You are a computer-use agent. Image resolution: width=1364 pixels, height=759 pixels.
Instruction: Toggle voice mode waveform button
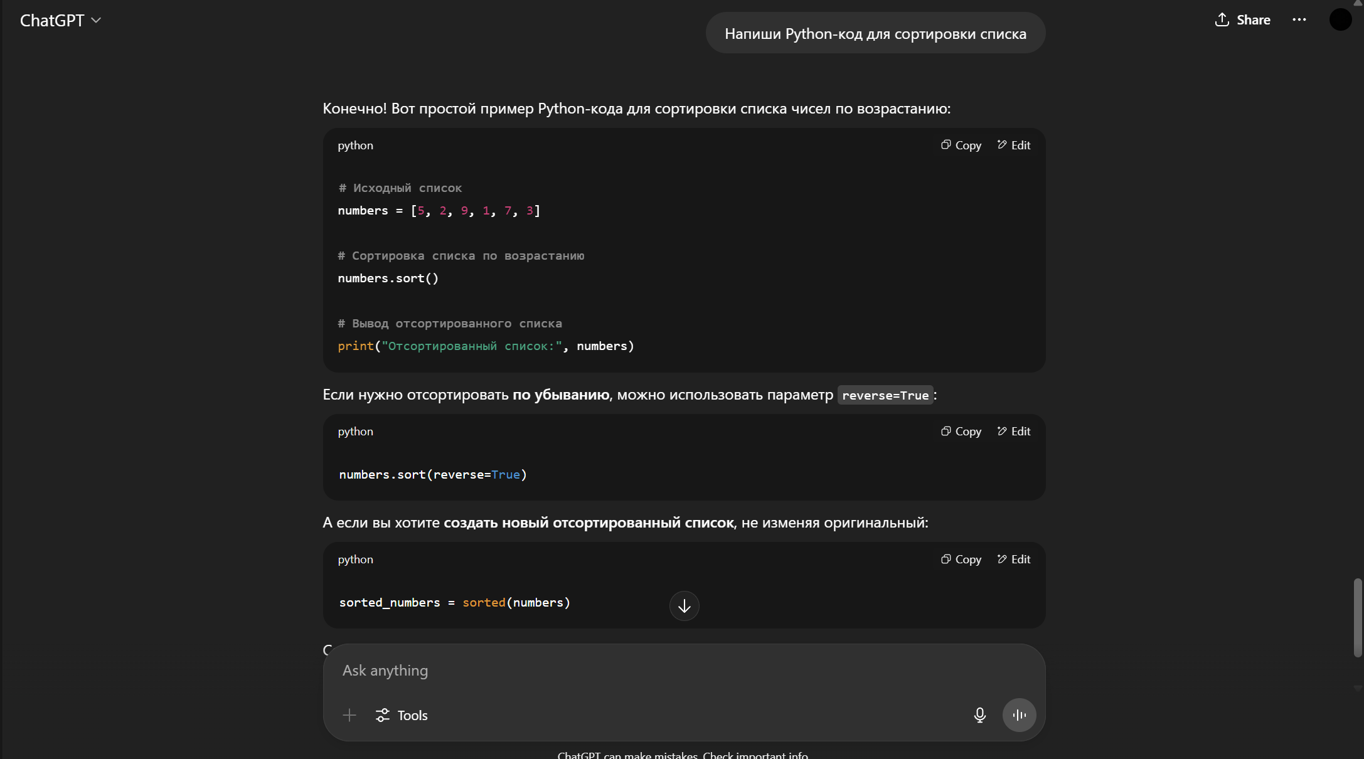pos(1019,715)
